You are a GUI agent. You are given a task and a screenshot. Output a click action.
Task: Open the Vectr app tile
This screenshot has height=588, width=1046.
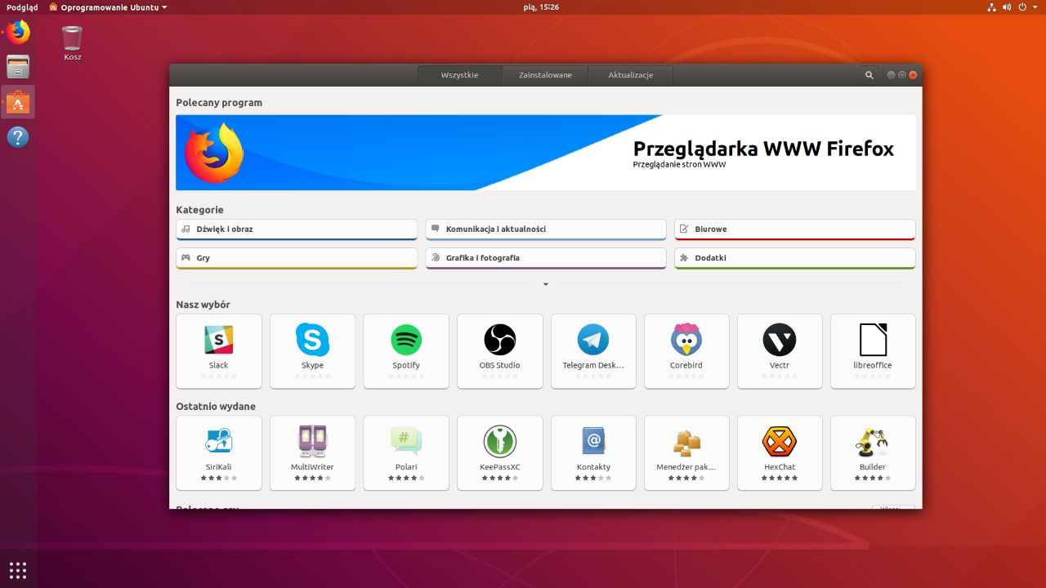pyautogui.click(x=780, y=351)
